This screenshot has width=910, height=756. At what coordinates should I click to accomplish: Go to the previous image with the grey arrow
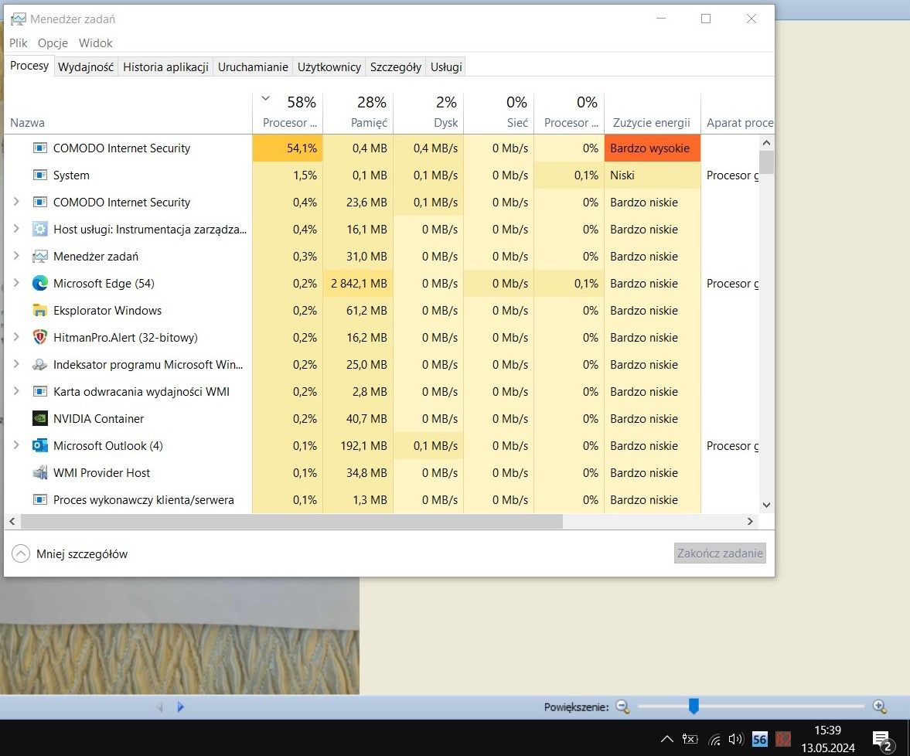click(x=160, y=707)
